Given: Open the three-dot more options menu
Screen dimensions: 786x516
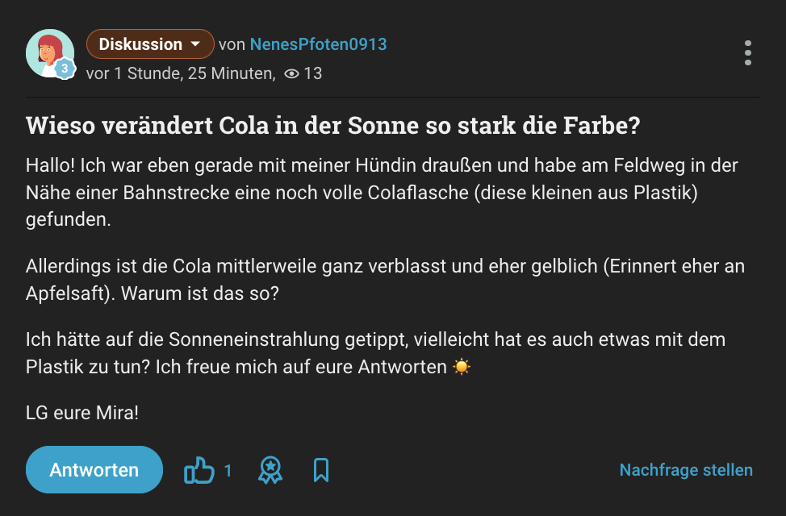Looking at the screenshot, I should pyautogui.click(x=748, y=52).
